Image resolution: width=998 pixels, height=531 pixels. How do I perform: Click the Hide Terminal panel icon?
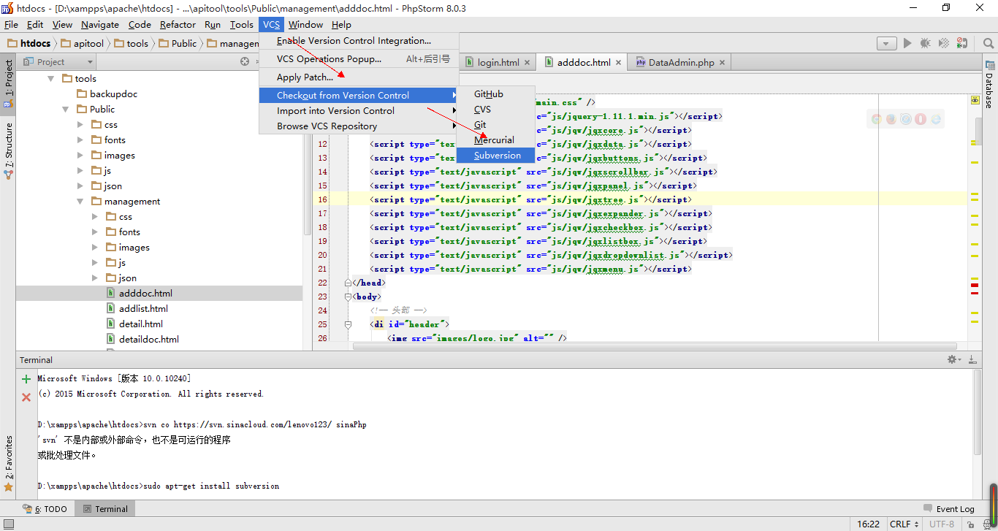coord(972,359)
